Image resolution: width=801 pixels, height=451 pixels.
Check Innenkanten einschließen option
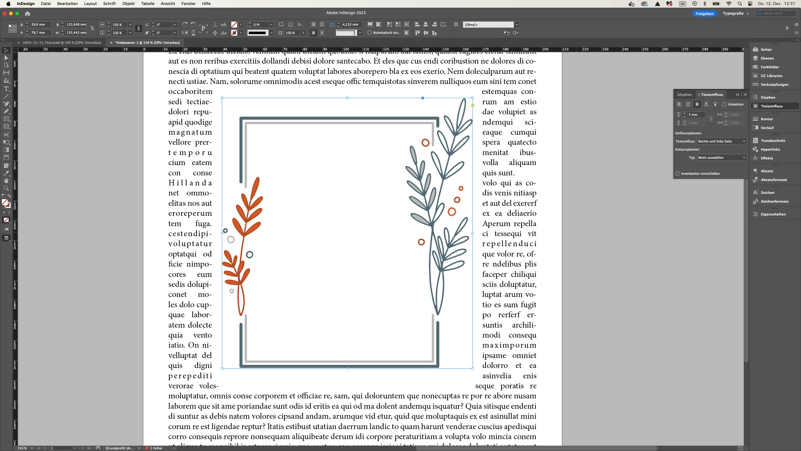point(677,174)
